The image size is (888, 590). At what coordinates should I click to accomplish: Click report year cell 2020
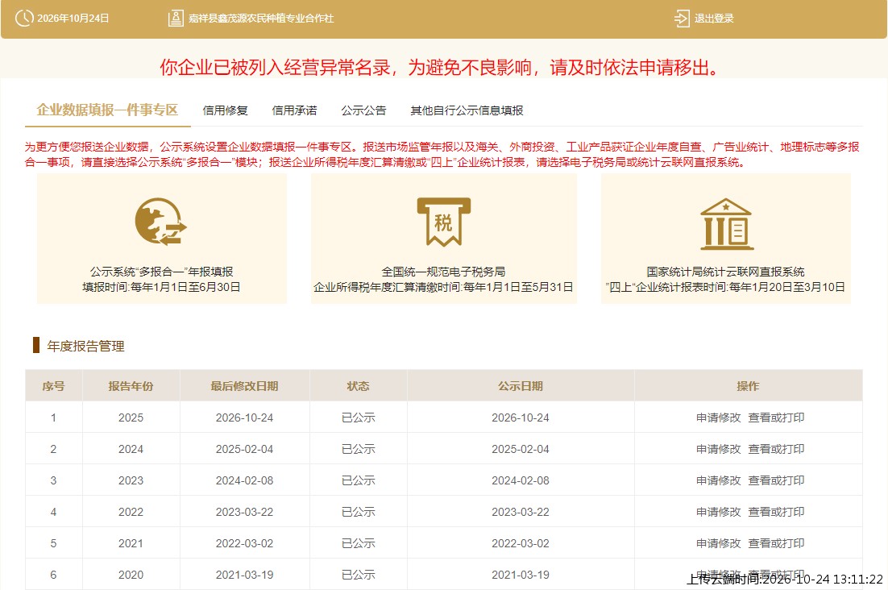tap(131, 575)
